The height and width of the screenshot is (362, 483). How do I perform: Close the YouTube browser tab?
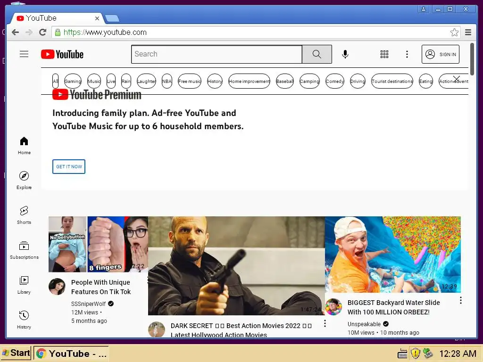(x=97, y=18)
